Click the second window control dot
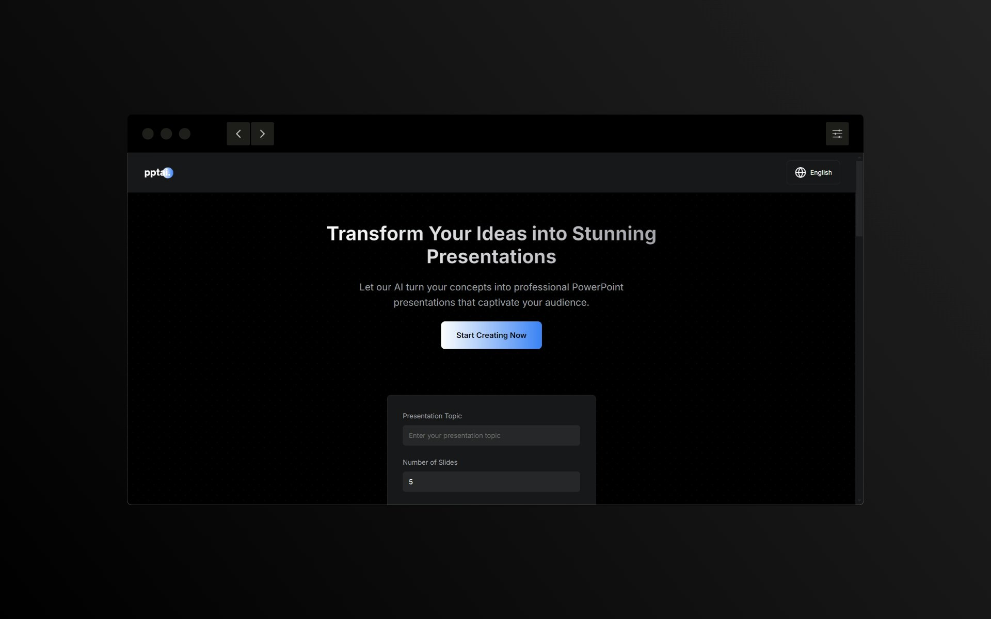The image size is (991, 619). click(166, 134)
